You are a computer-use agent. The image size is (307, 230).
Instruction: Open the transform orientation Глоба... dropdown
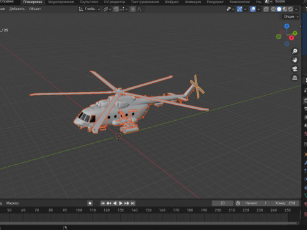[x=89, y=9]
